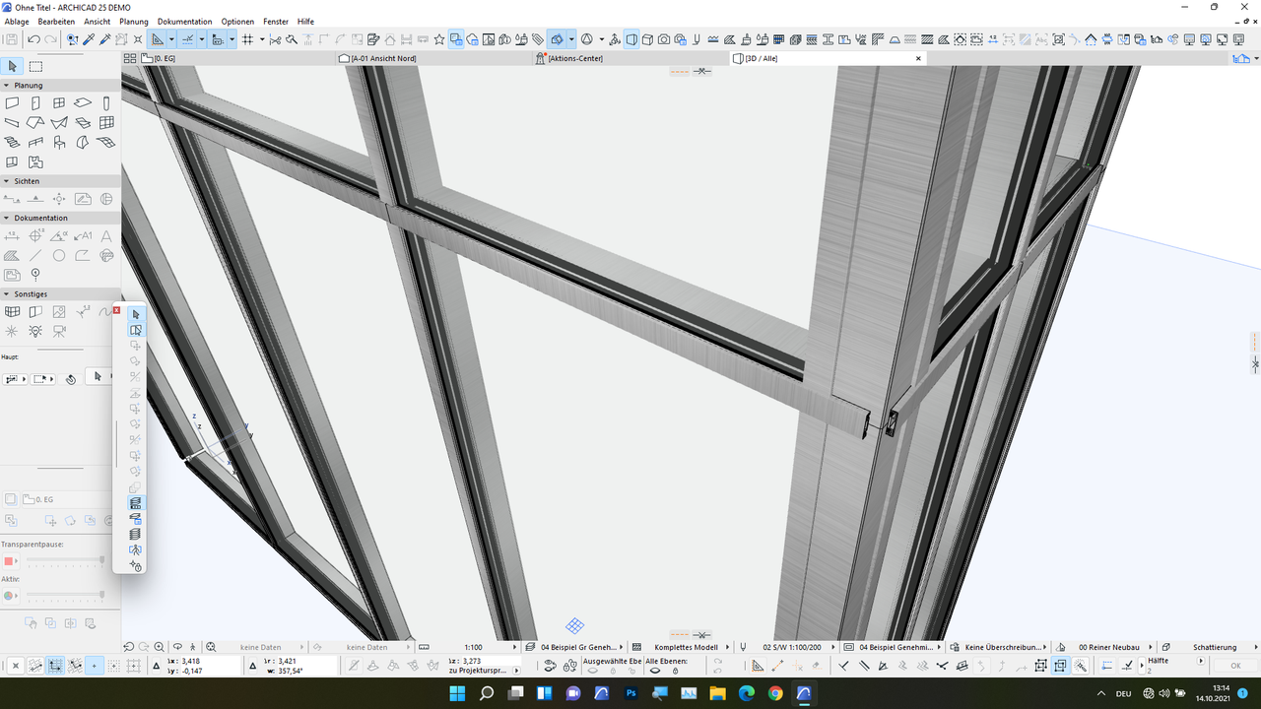This screenshot has width=1261, height=709.
Task: Select the Window tool
Action: tap(60, 102)
